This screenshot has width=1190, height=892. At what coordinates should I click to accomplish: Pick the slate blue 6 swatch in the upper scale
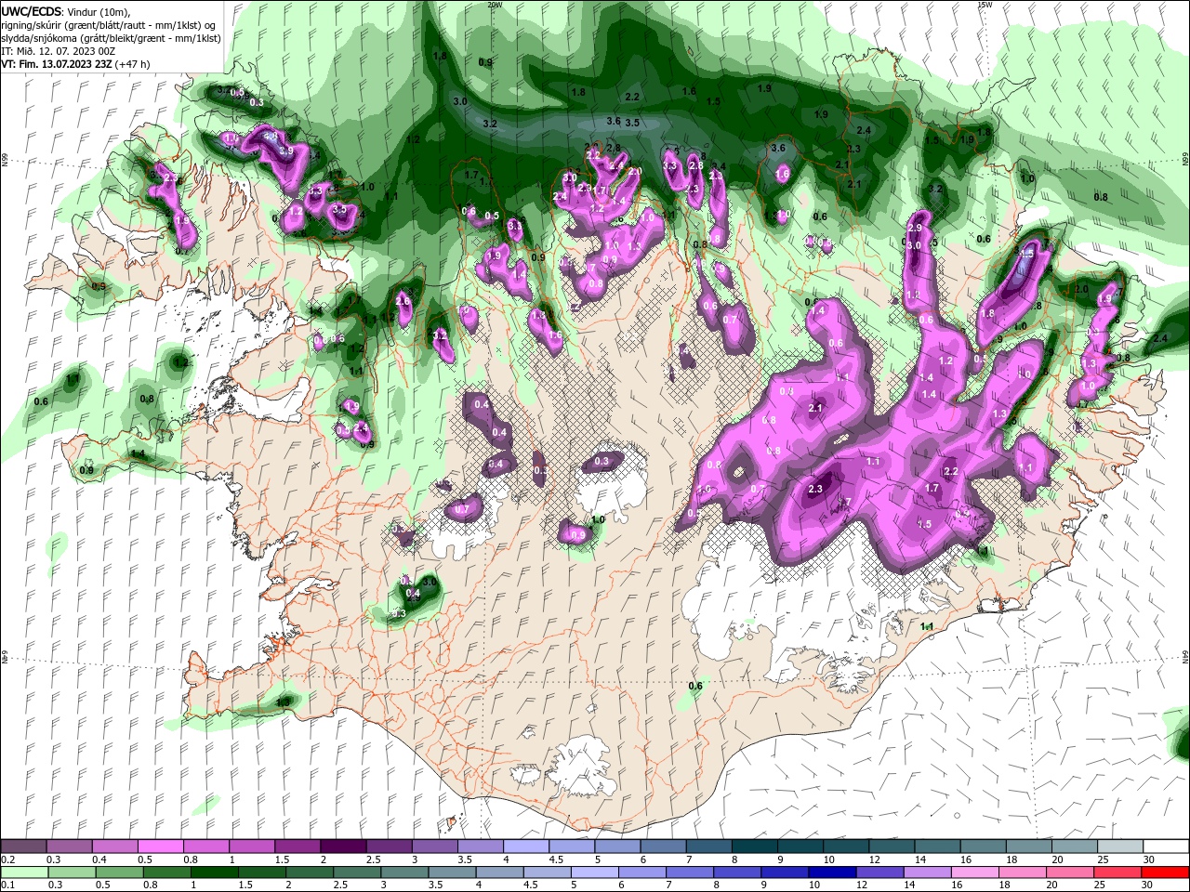pos(664,846)
